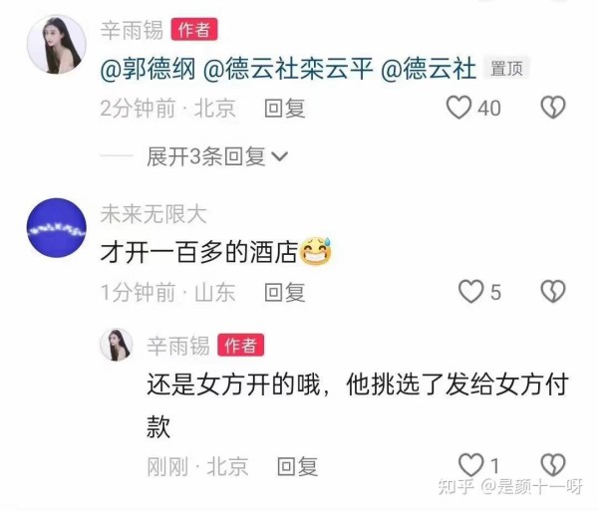Like 未来无限大's comment with 5 likes
Viewport: 598px width, 511px height.
(x=471, y=292)
